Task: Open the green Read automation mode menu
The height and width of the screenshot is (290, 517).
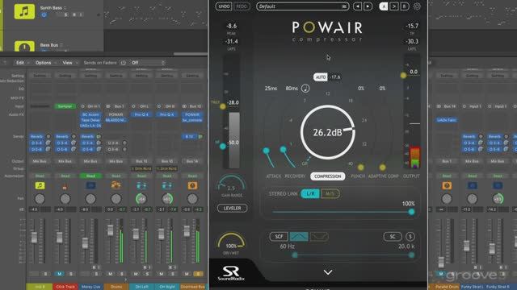Action: click(x=90, y=176)
